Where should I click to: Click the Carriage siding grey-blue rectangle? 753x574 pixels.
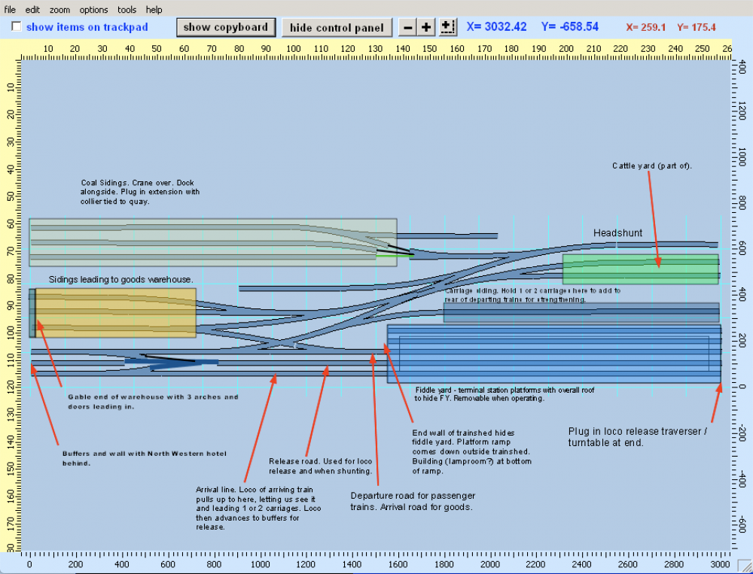pyautogui.click(x=581, y=312)
